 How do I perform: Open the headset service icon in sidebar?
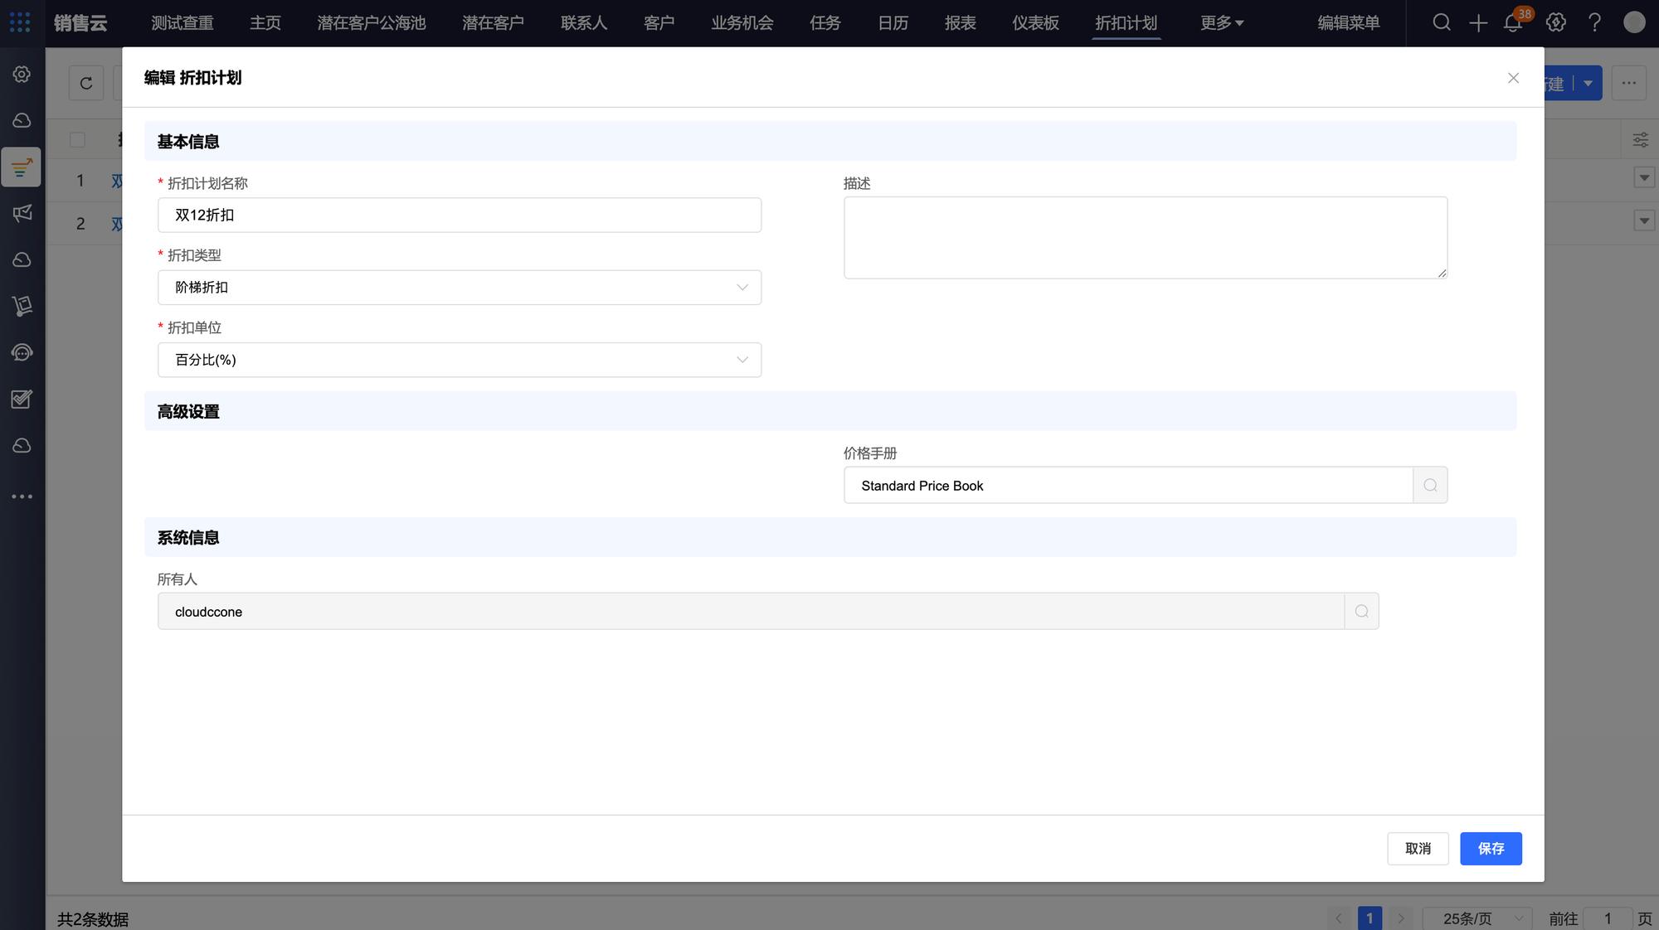coord(22,353)
